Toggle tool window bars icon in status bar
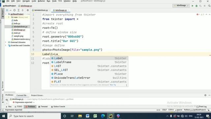211x119 pixels. (x=3, y=110)
